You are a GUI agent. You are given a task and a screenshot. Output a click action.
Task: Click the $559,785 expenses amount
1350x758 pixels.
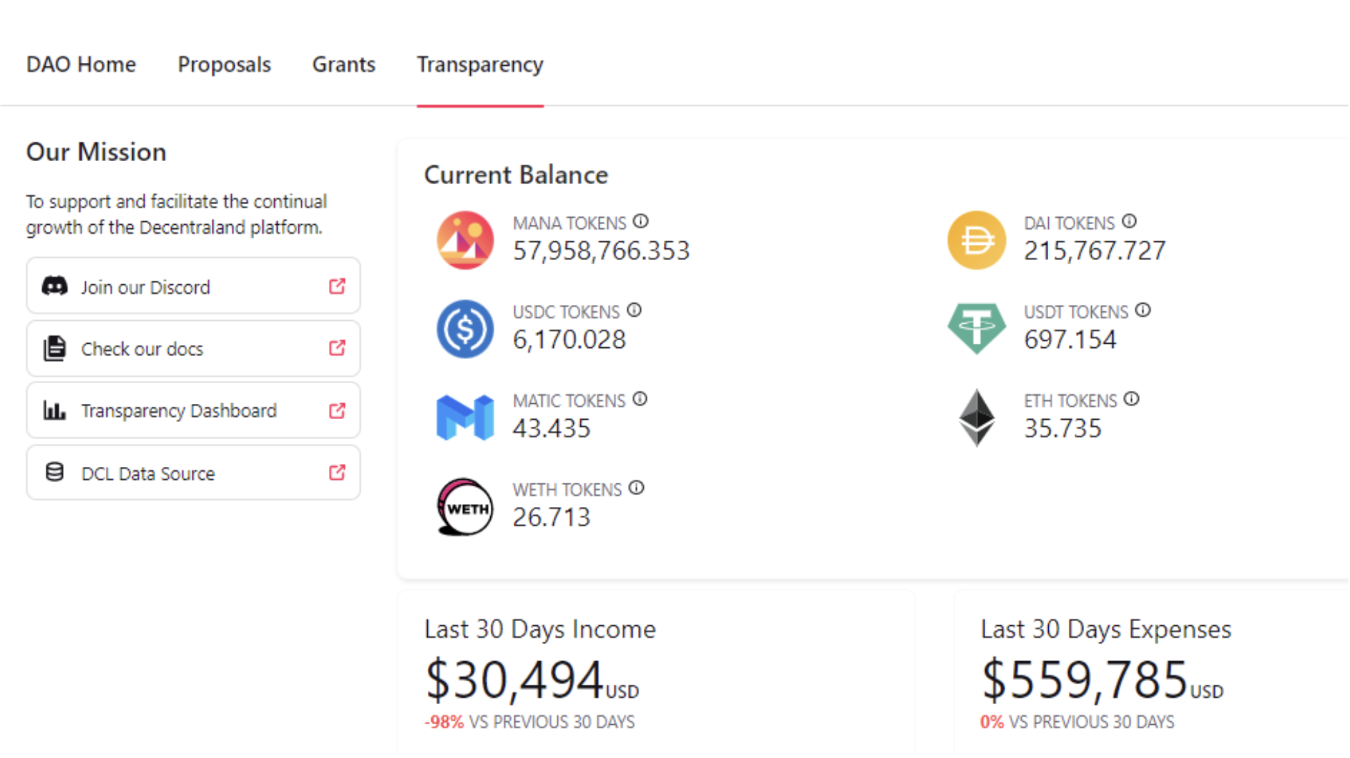(1102, 680)
